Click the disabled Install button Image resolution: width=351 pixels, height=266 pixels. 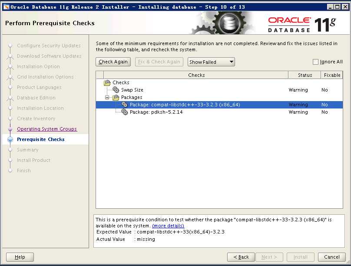click(301, 257)
